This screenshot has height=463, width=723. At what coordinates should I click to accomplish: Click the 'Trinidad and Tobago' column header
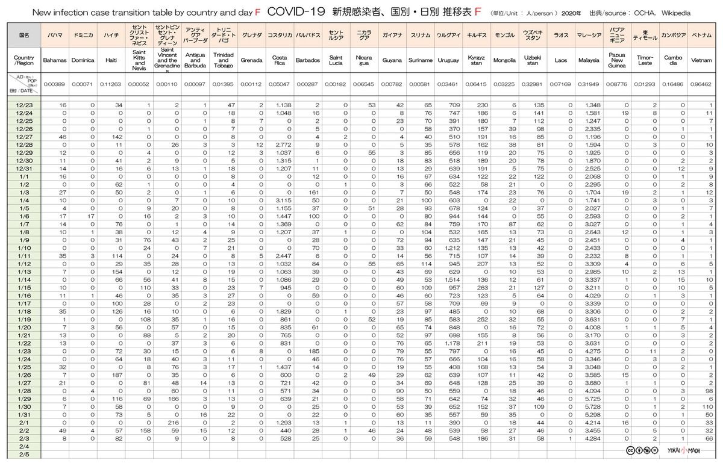coord(223,60)
